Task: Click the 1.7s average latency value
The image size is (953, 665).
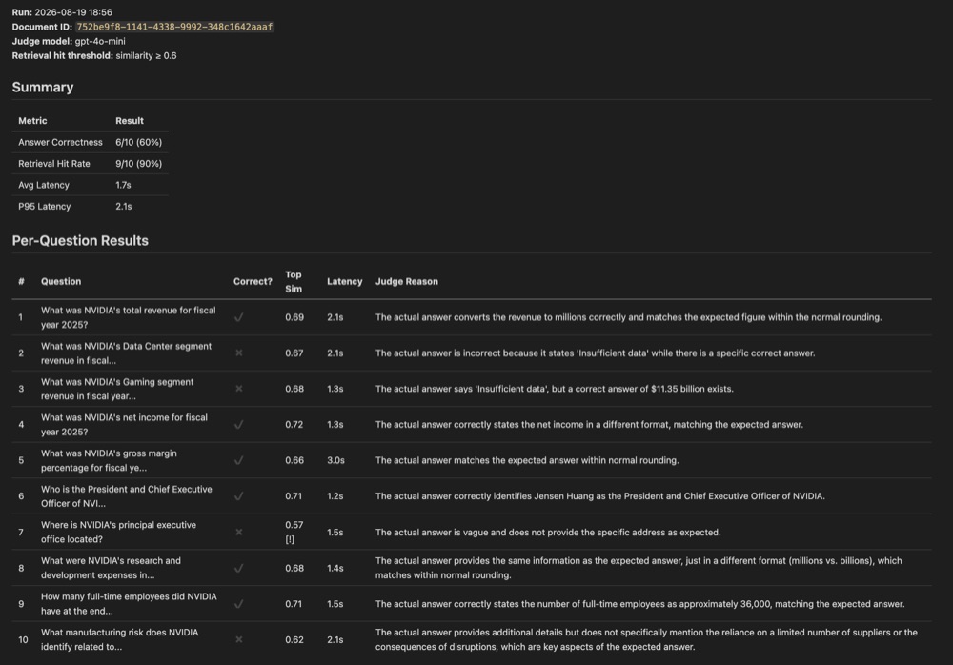Action: click(123, 185)
